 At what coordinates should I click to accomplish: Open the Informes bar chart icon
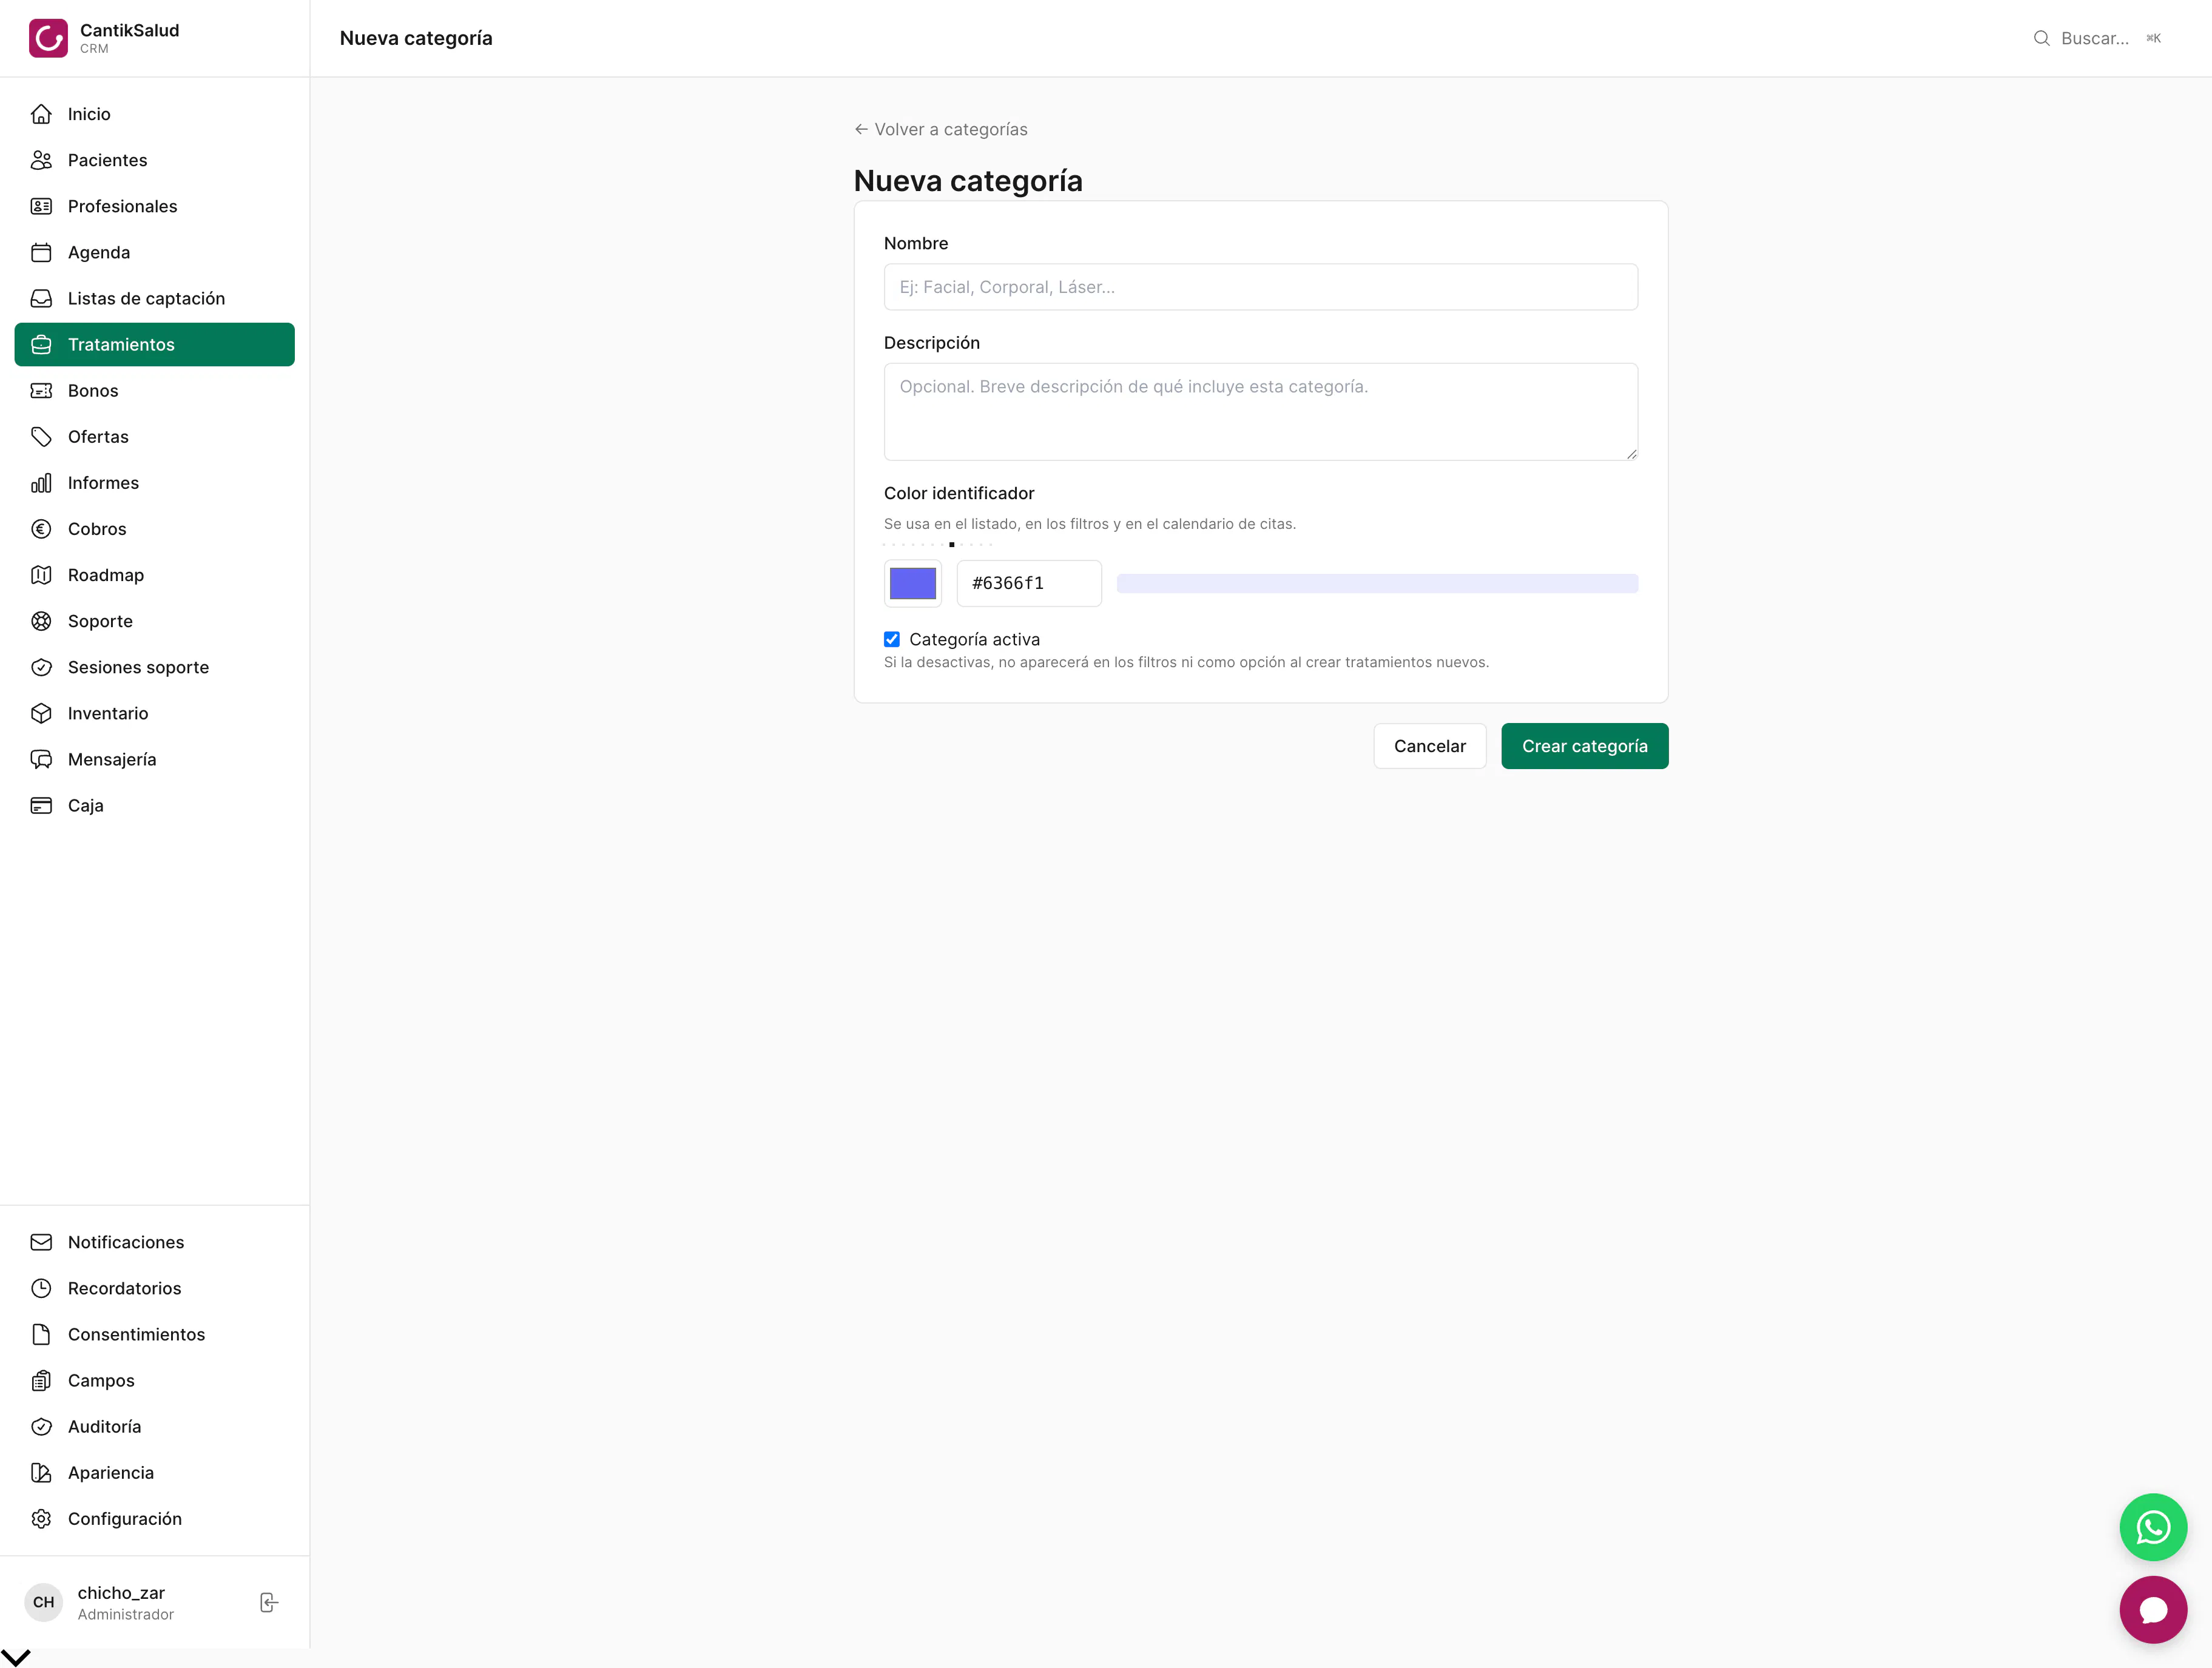[41, 483]
